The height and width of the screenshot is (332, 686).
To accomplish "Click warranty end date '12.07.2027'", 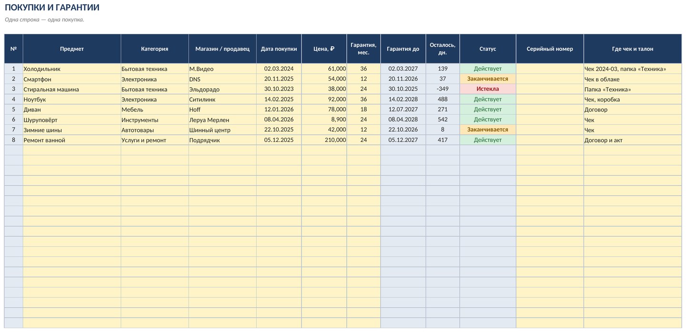I will [x=403, y=110].
